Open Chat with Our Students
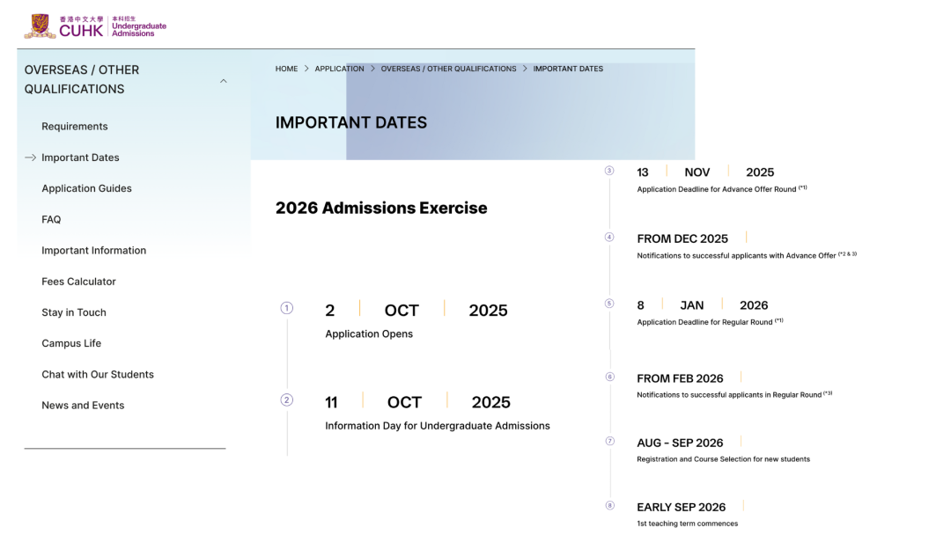 (97, 375)
